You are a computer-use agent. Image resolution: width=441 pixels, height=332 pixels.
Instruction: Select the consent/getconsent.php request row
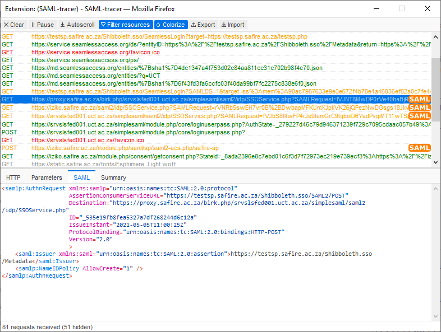coord(215,156)
